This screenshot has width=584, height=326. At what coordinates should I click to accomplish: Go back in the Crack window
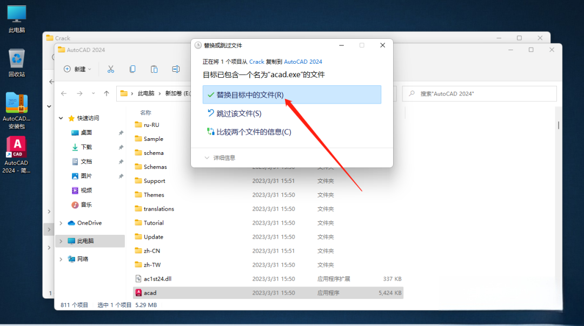pyautogui.click(x=51, y=82)
